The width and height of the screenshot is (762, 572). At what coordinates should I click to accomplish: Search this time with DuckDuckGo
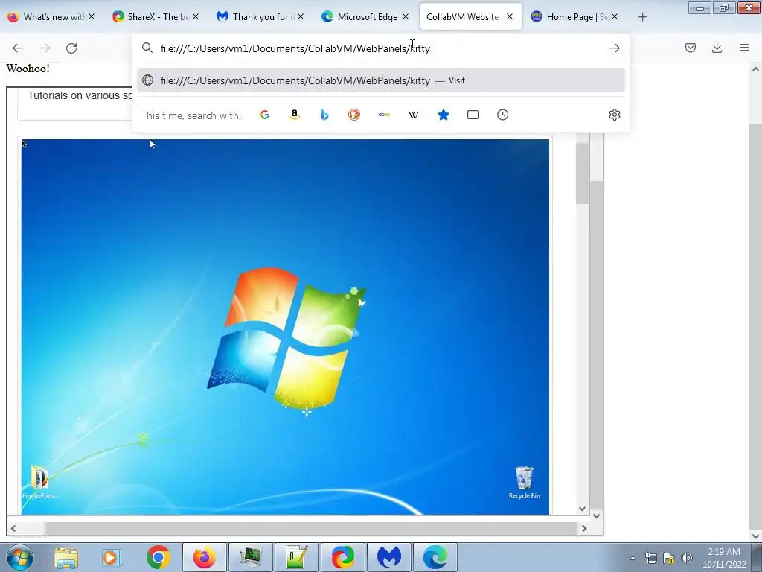(x=353, y=115)
